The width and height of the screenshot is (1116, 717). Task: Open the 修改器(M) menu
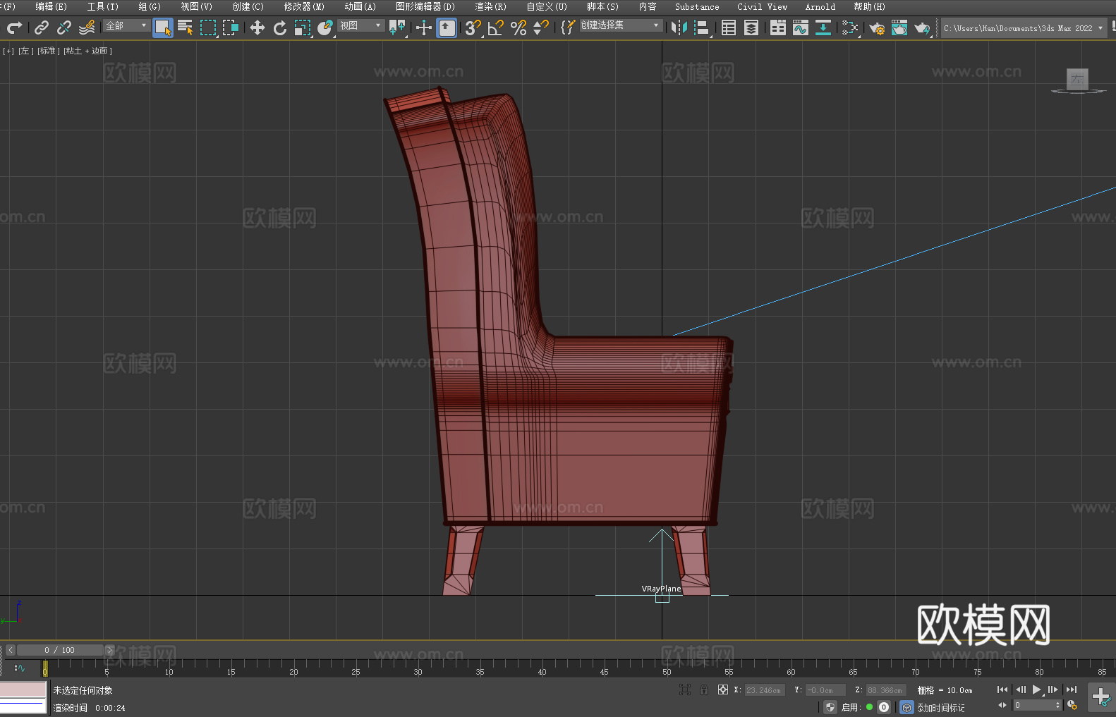click(304, 6)
